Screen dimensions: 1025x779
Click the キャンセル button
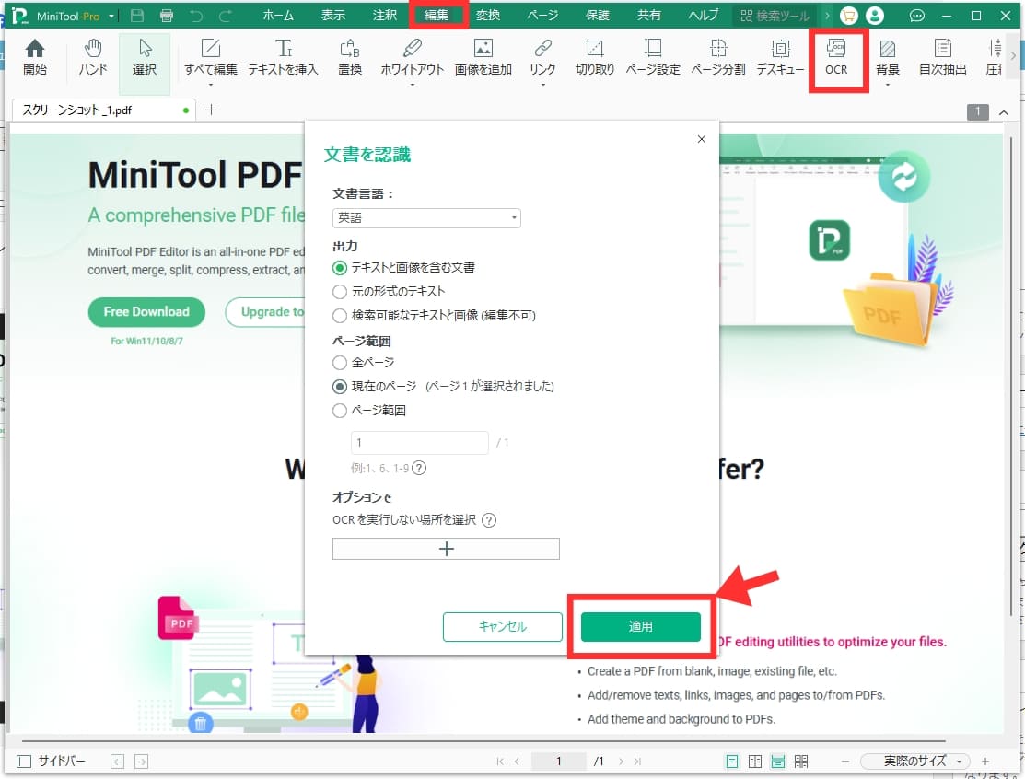(502, 627)
